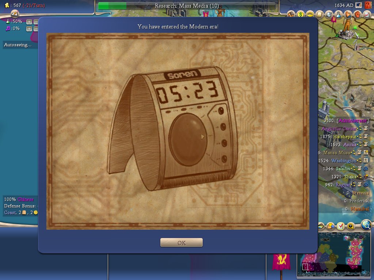
Task: Select Brennus in the scoreboard
Action: [360, 193]
